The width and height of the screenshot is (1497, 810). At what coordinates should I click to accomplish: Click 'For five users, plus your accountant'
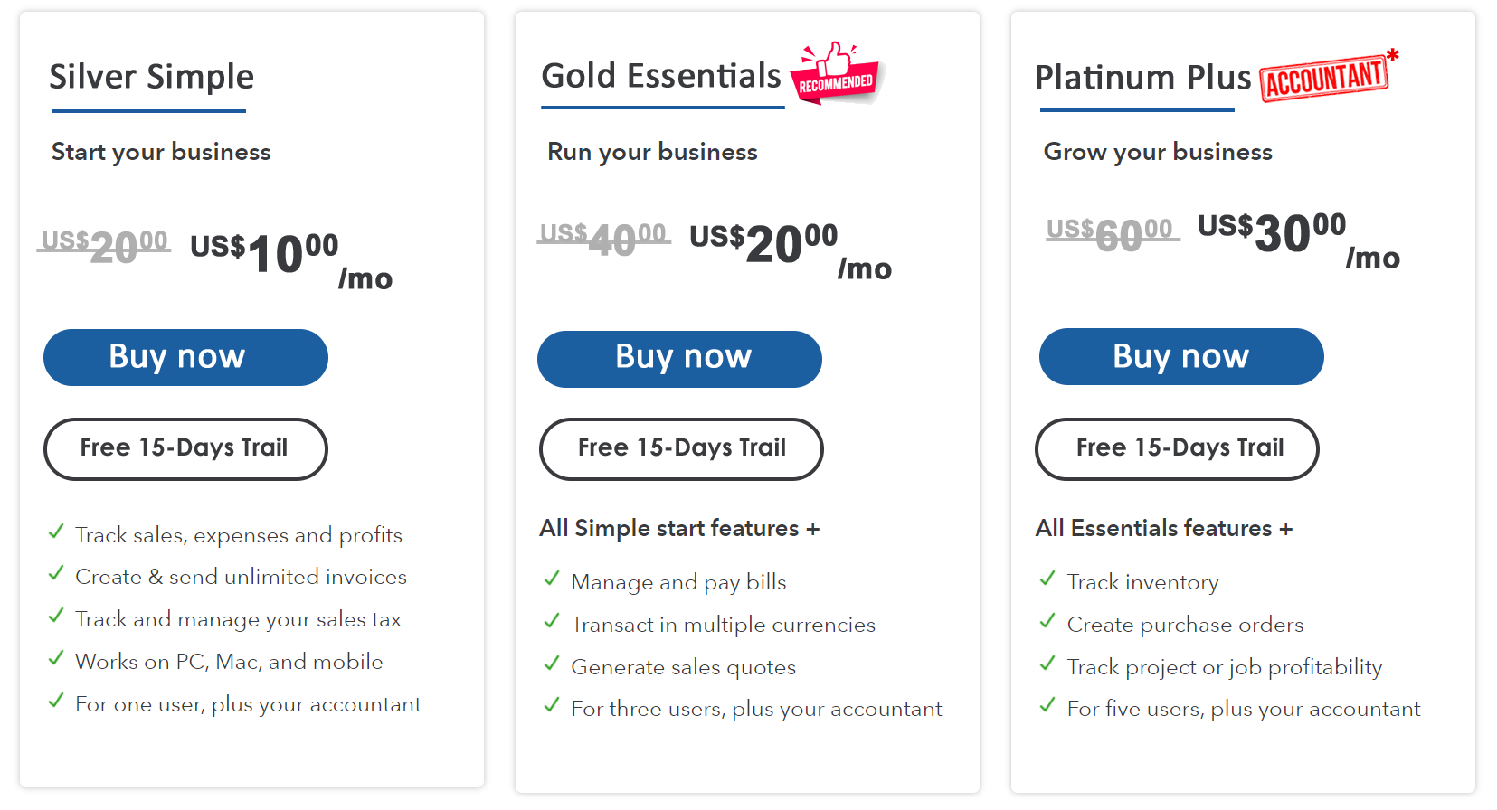(1244, 709)
